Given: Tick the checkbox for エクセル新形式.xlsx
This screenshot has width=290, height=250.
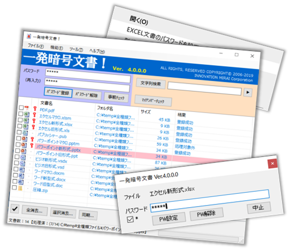Looking at the screenshot, I should pyautogui.click(x=20, y=120).
